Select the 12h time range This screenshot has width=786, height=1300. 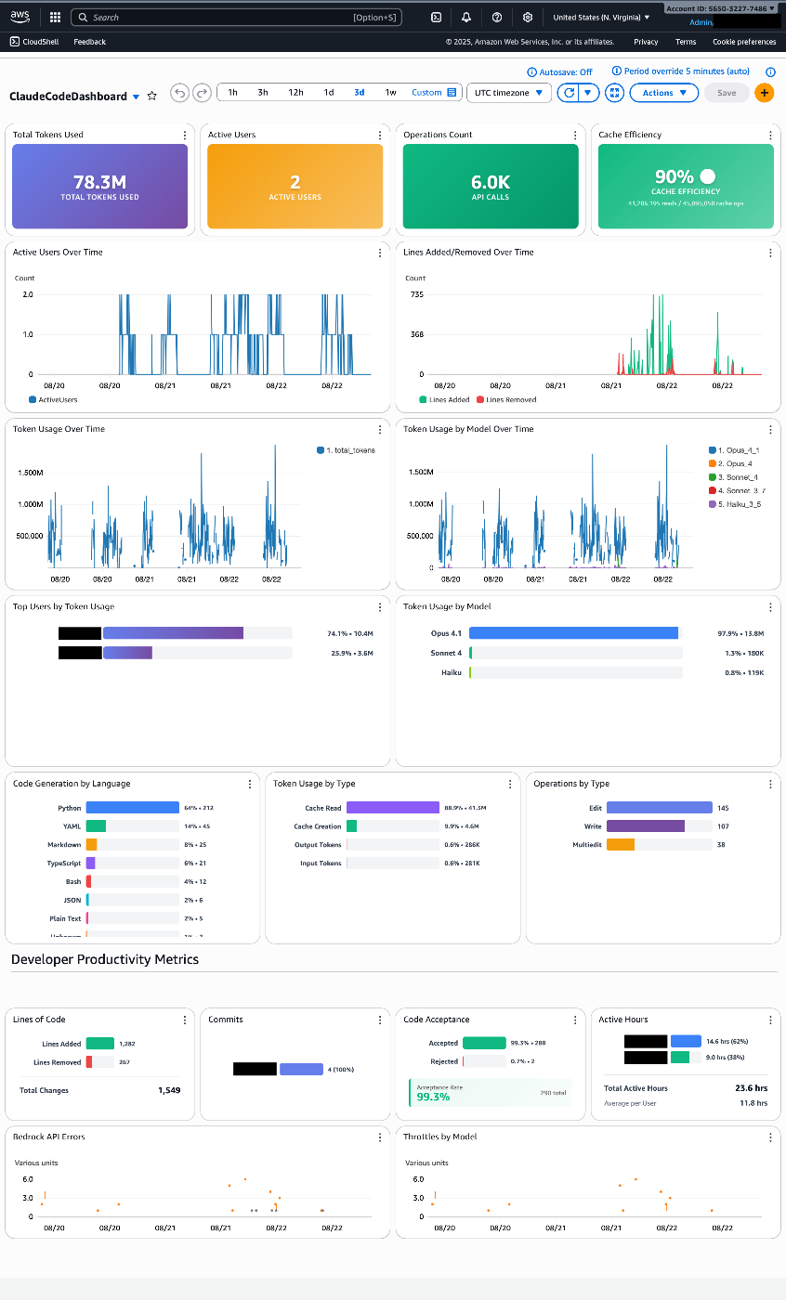click(x=295, y=93)
